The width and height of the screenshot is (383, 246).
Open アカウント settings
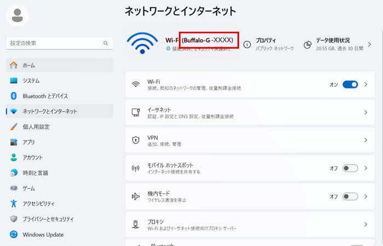coord(59,157)
